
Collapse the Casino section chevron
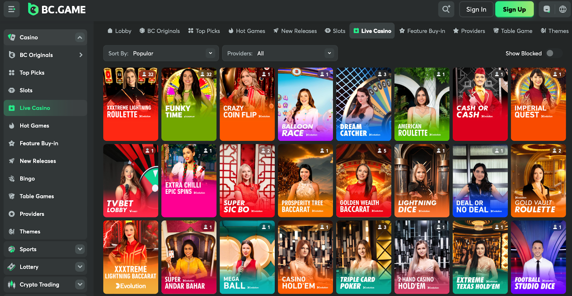coord(80,37)
